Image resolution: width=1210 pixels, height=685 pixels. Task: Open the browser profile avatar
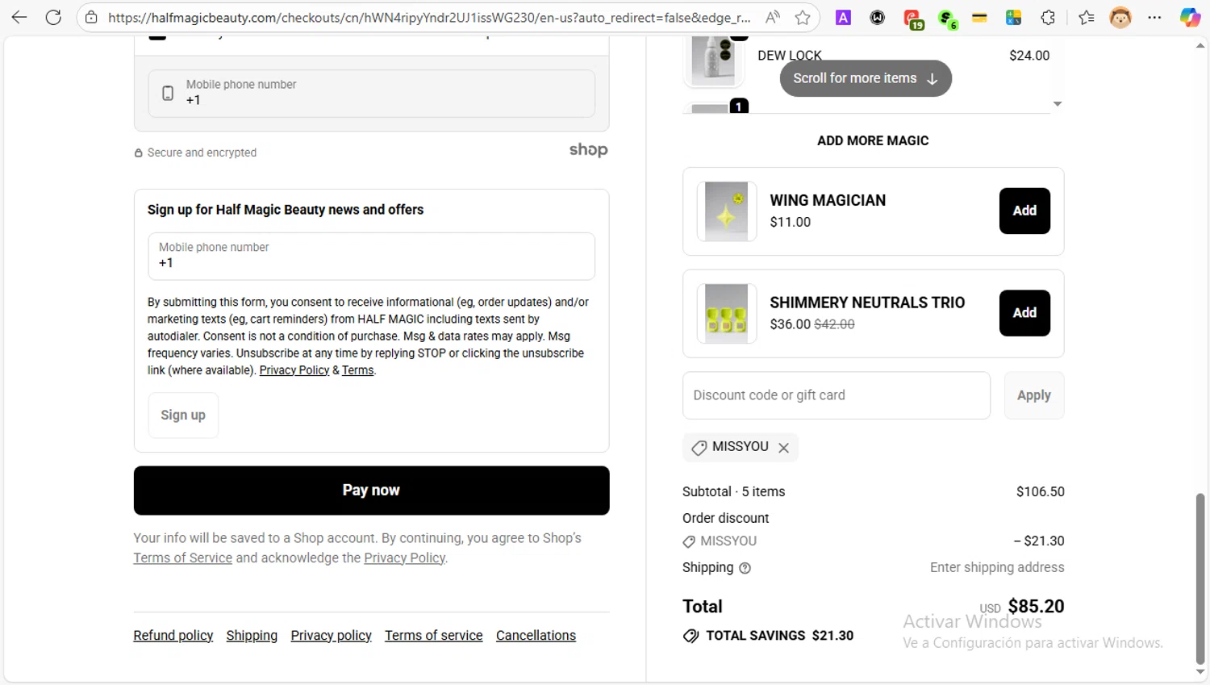[1120, 17]
